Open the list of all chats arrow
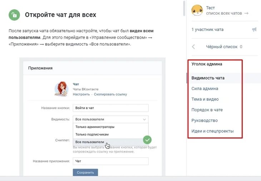The width and height of the screenshot is (261, 181). (x=246, y=13)
